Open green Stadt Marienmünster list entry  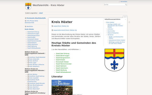tap(64, 64)
